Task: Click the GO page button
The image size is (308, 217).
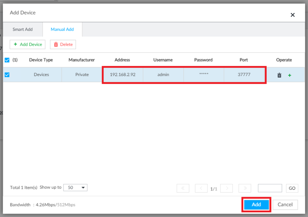Action: pyautogui.click(x=292, y=188)
